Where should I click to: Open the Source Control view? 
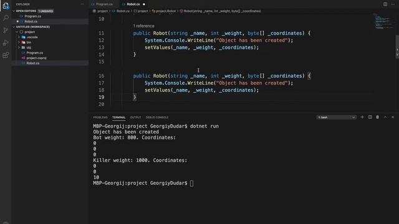[x=6, y=30]
